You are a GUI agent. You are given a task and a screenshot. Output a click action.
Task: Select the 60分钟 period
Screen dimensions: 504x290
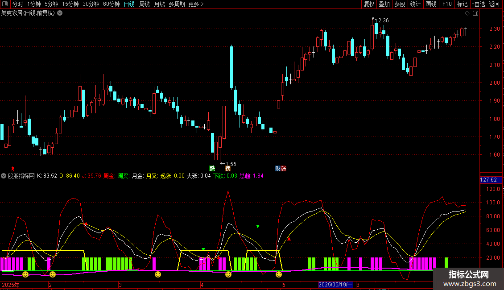pos(112,4)
